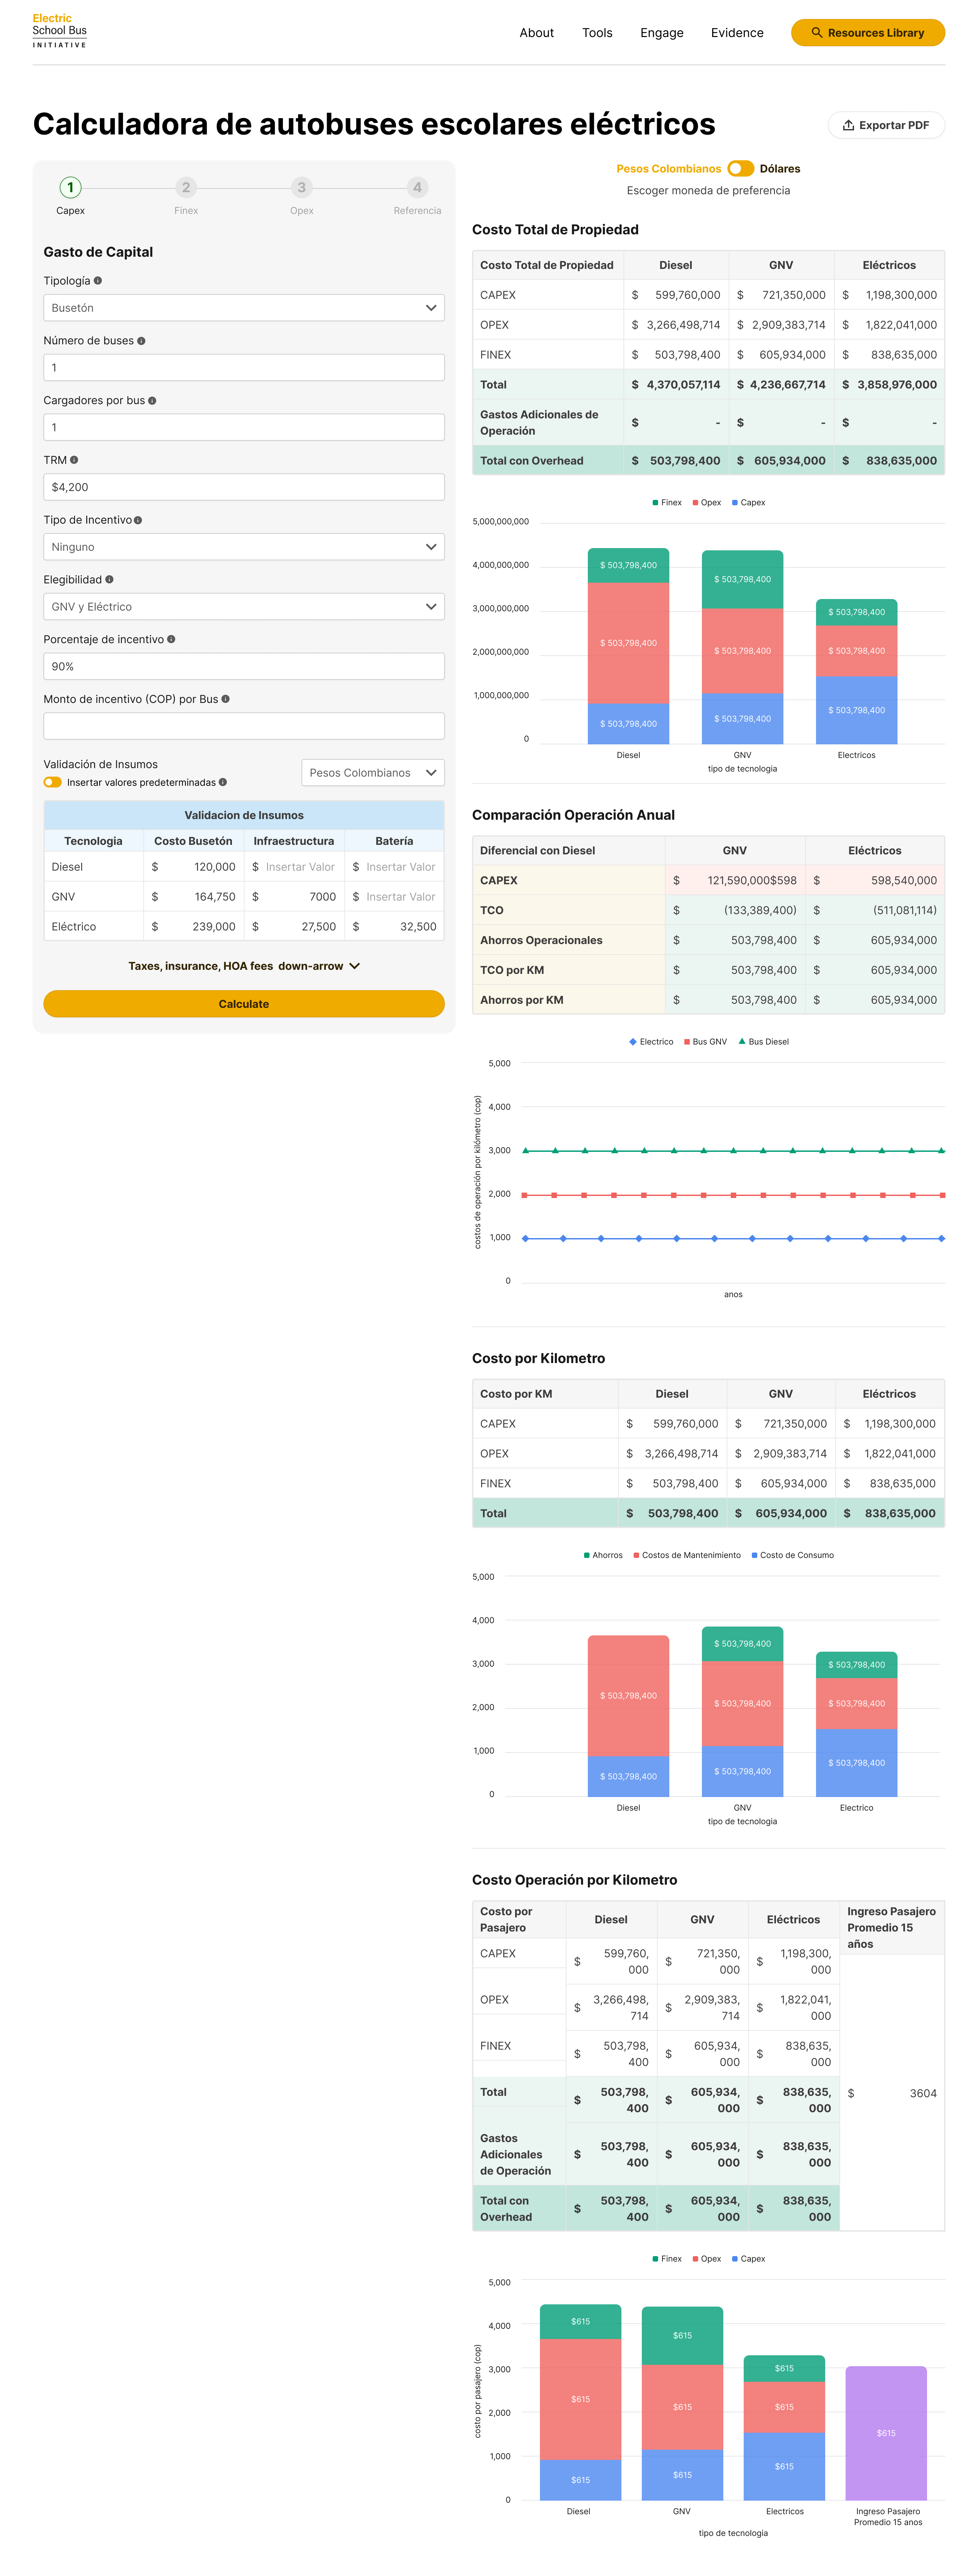Open the Elegibilidad GNV y Eléctrico dropdown
The height and width of the screenshot is (2576, 978).
pos(244,607)
